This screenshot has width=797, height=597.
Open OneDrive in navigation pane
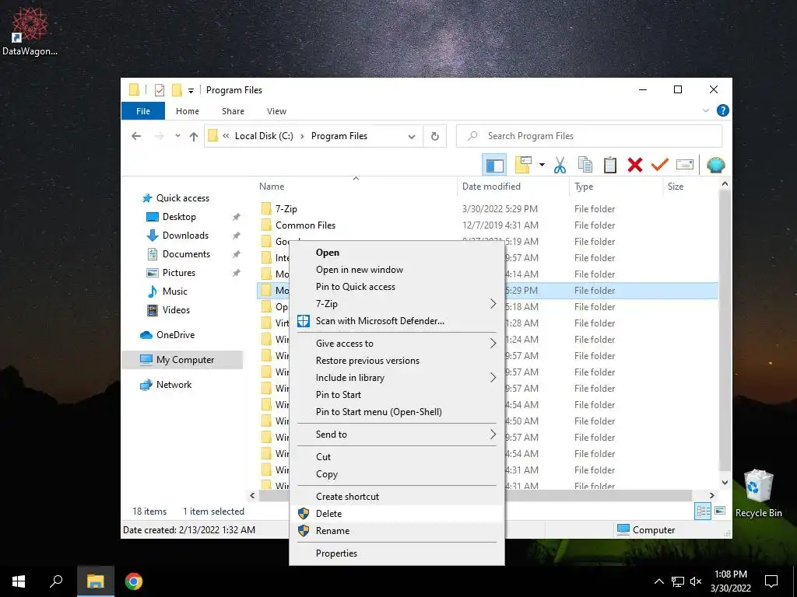coord(175,335)
